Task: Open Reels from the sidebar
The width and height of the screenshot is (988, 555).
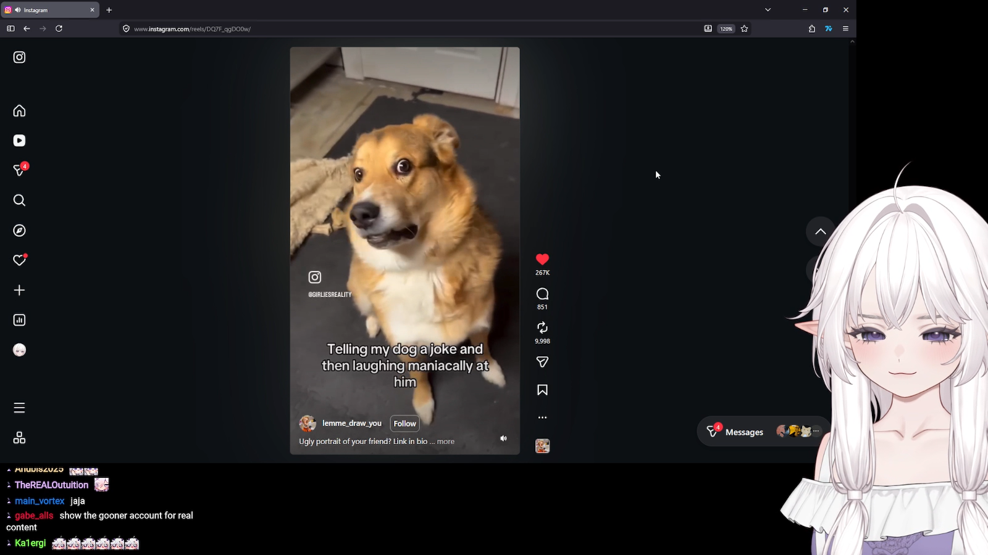Action: click(19, 141)
